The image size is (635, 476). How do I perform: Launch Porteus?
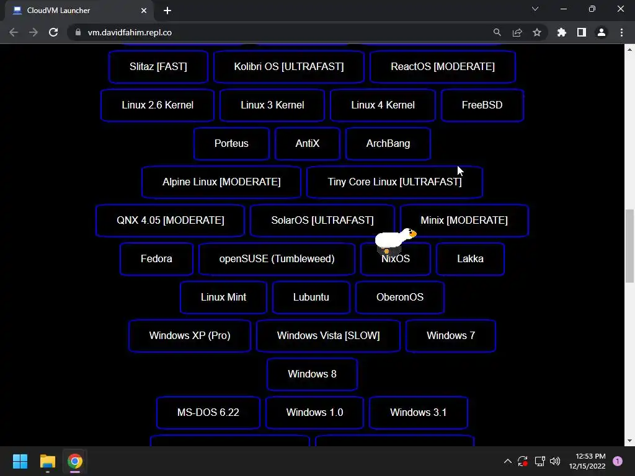coord(231,144)
